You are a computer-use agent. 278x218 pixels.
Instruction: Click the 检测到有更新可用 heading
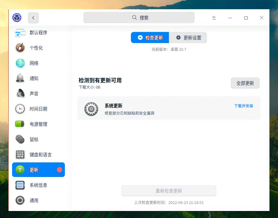pyautogui.click(x=100, y=80)
